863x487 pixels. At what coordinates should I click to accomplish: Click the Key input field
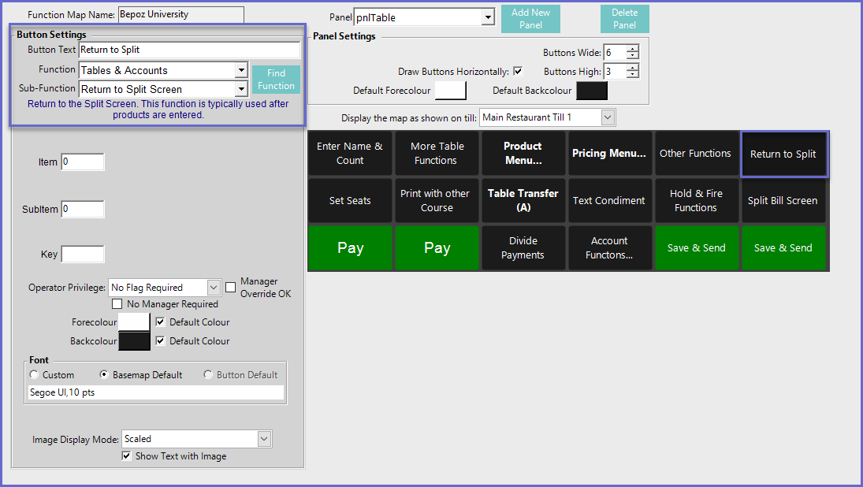click(x=83, y=255)
